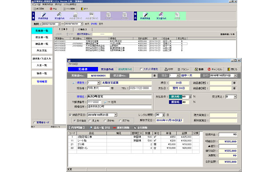Click the red キャンセル cancel icon

pos(209,69)
